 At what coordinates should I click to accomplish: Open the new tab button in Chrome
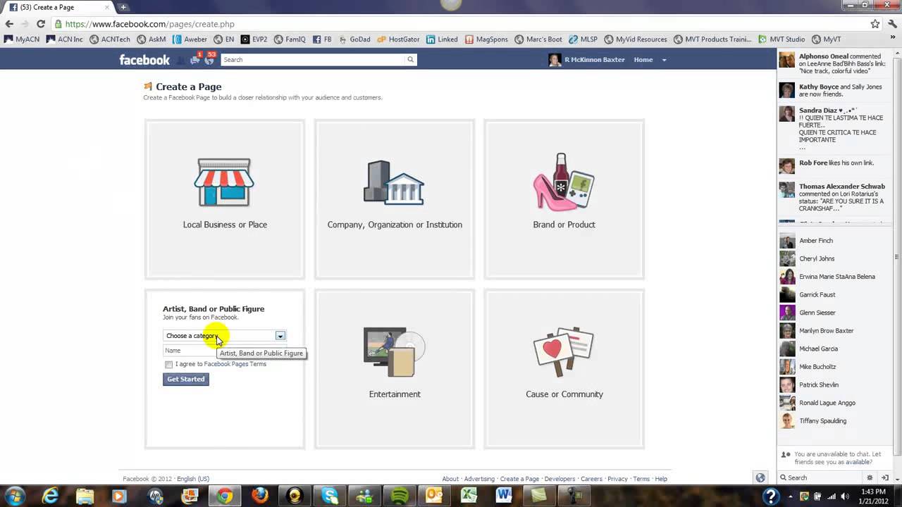(x=123, y=7)
